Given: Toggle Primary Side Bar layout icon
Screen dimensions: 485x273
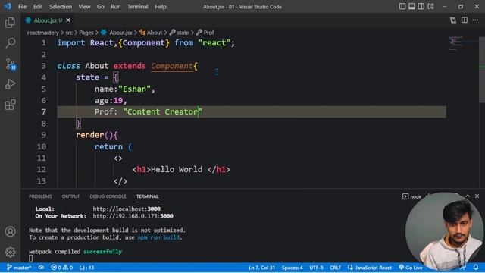Looking at the screenshot, I should (402, 7).
